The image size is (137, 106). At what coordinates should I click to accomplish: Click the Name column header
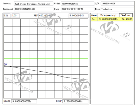[x=94, y=15]
